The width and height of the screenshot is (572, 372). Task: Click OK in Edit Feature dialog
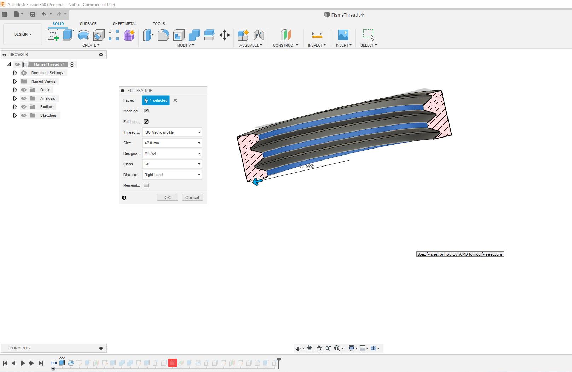(167, 198)
